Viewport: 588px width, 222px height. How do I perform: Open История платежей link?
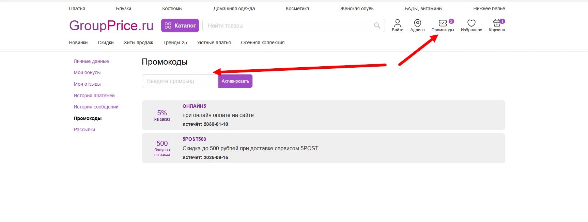94,96
